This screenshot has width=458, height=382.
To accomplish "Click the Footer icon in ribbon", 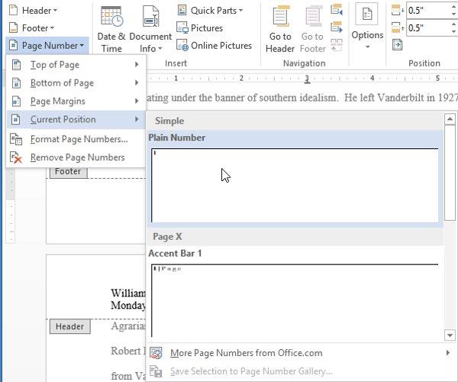I will point(14,28).
